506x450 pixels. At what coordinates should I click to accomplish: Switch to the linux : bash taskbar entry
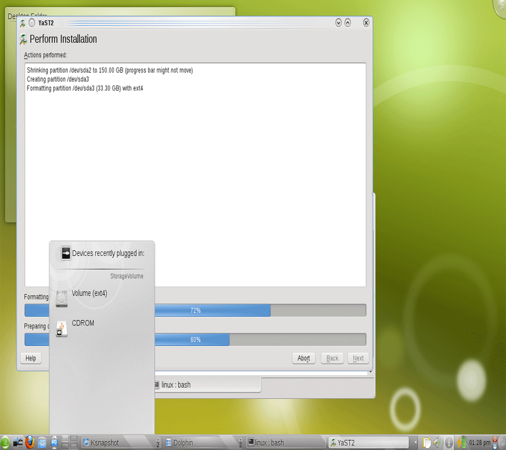coord(286,443)
